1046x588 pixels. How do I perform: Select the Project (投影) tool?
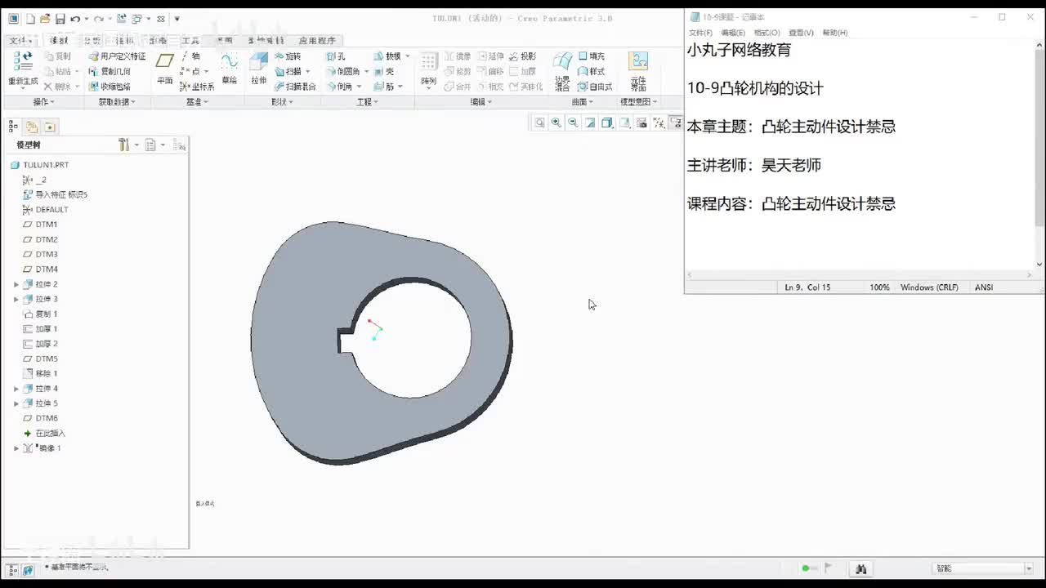522,56
